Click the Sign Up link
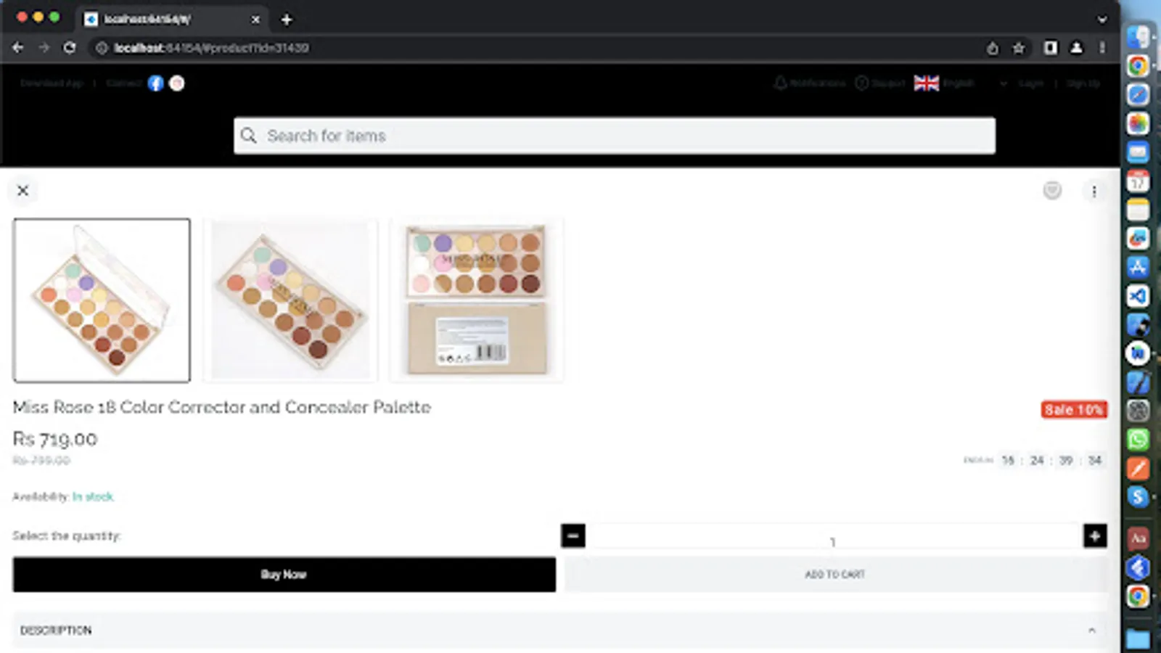1161x653 pixels. (1083, 83)
